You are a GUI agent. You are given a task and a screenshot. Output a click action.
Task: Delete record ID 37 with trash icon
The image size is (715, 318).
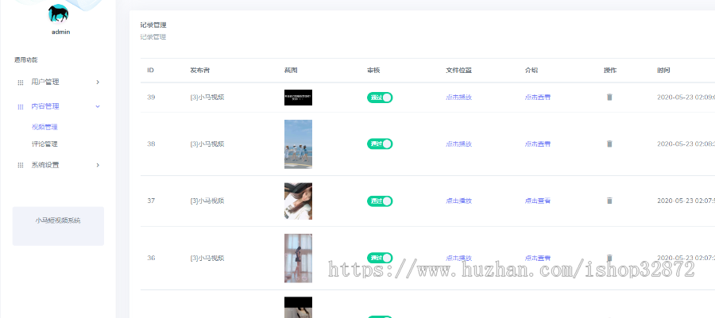(609, 201)
